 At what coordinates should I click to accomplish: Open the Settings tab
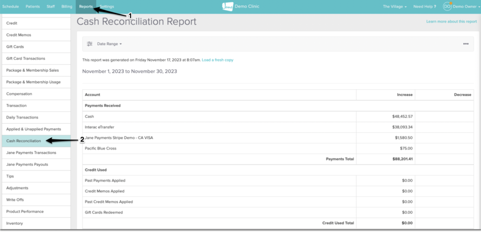click(x=106, y=6)
